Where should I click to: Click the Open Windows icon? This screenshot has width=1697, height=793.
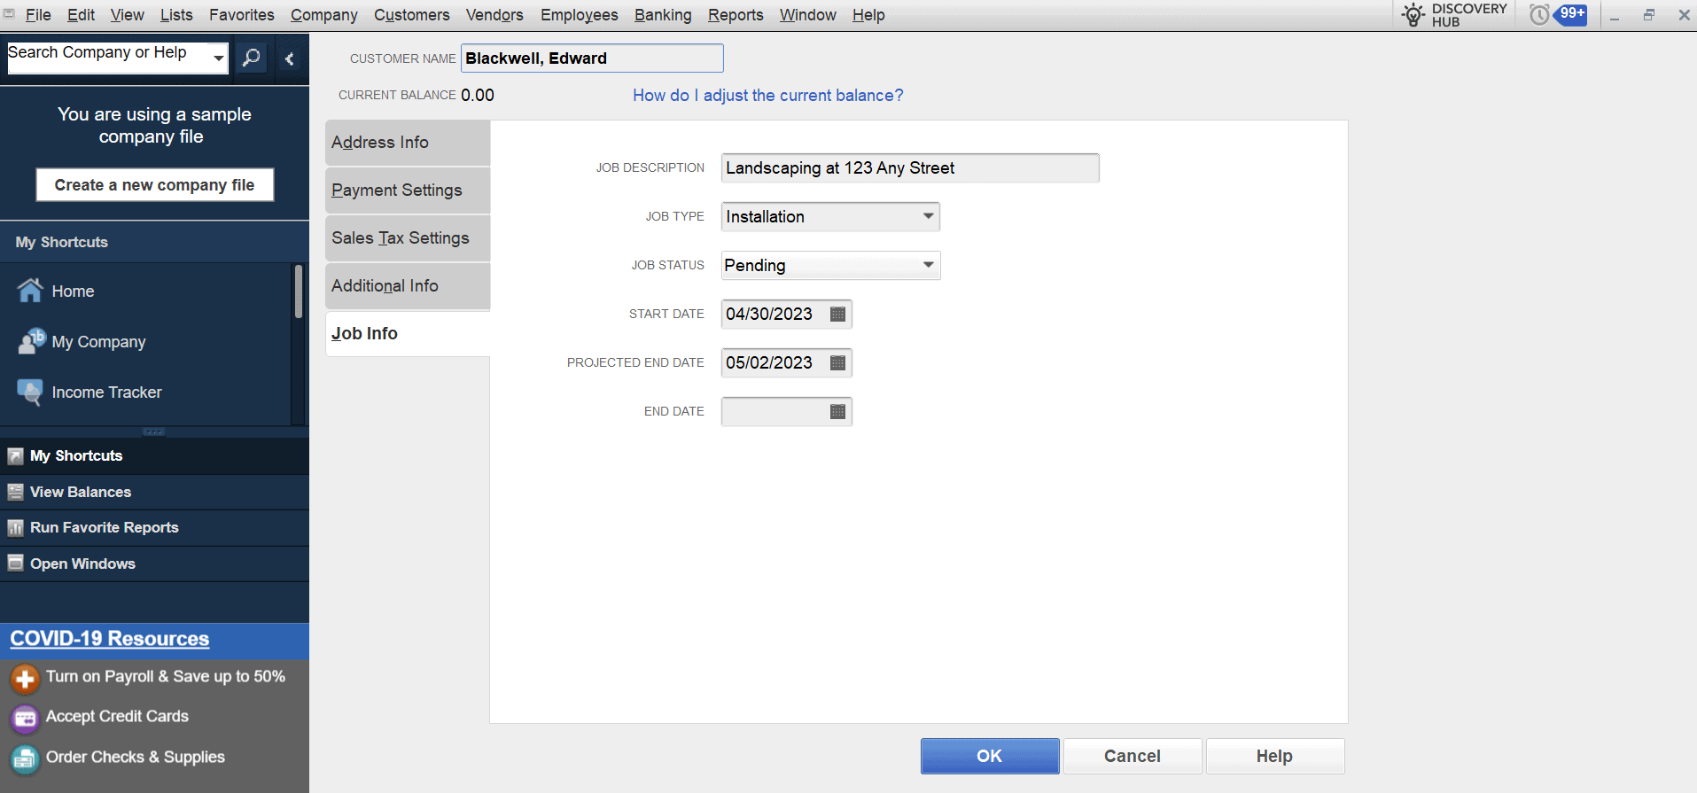[15, 564]
